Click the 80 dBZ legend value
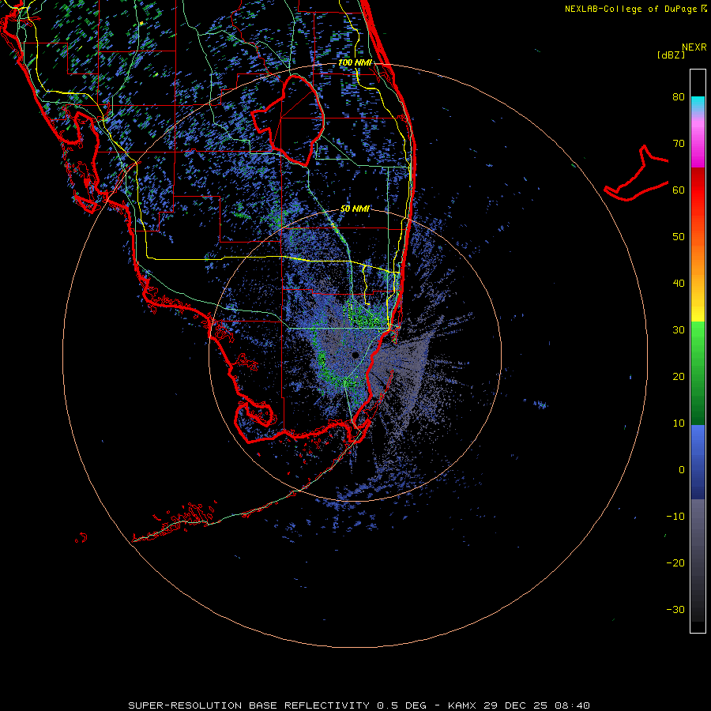Image resolution: width=711 pixels, height=711 pixels. 679,97
